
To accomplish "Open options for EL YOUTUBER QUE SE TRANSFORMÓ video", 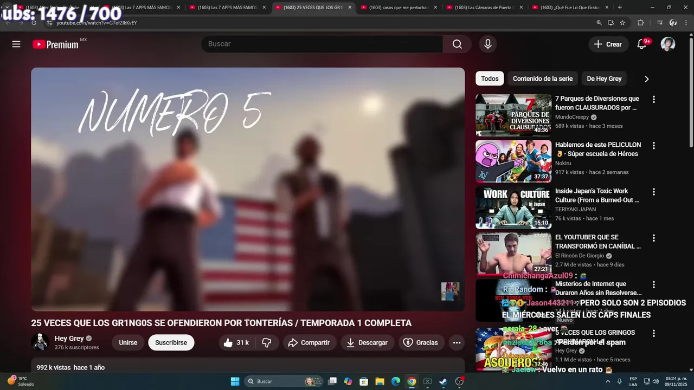I will tap(653, 238).
